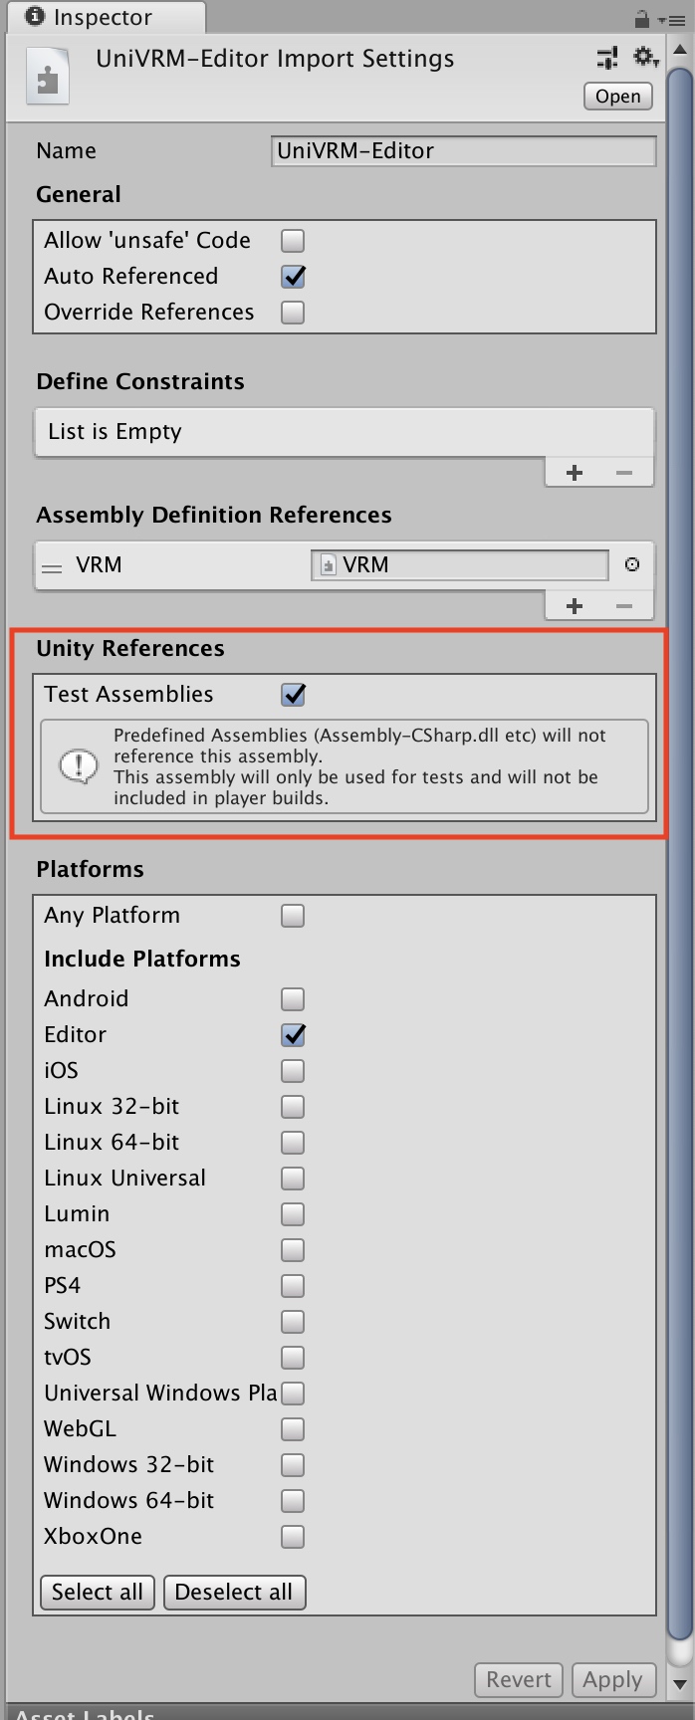
Task: Open the presets slider icon
Action: point(607,58)
